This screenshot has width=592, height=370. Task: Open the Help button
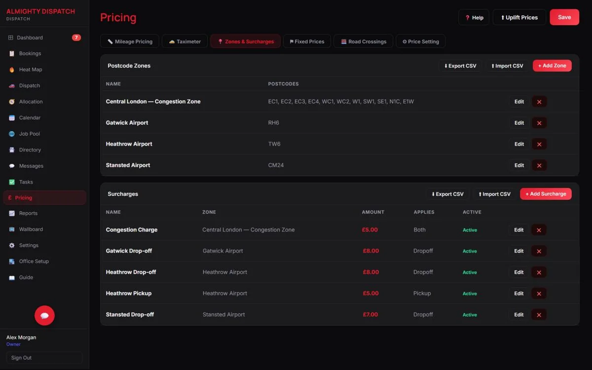click(x=474, y=17)
